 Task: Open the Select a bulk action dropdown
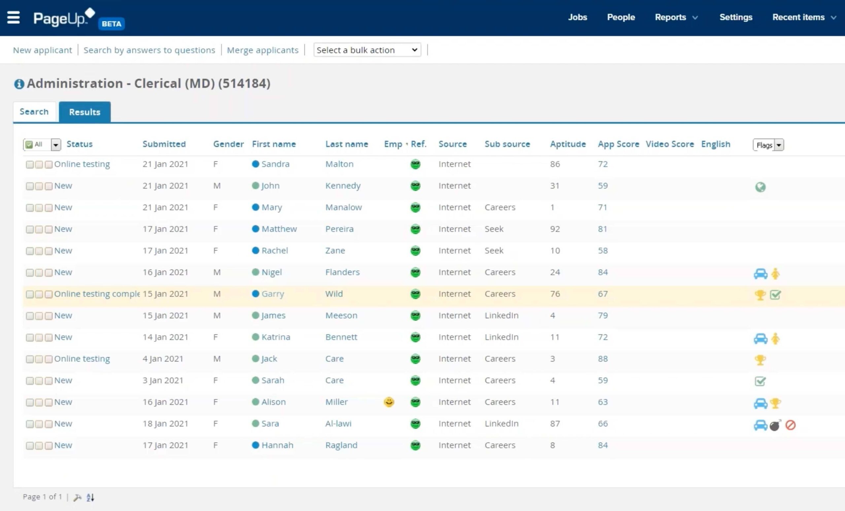click(x=367, y=50)
